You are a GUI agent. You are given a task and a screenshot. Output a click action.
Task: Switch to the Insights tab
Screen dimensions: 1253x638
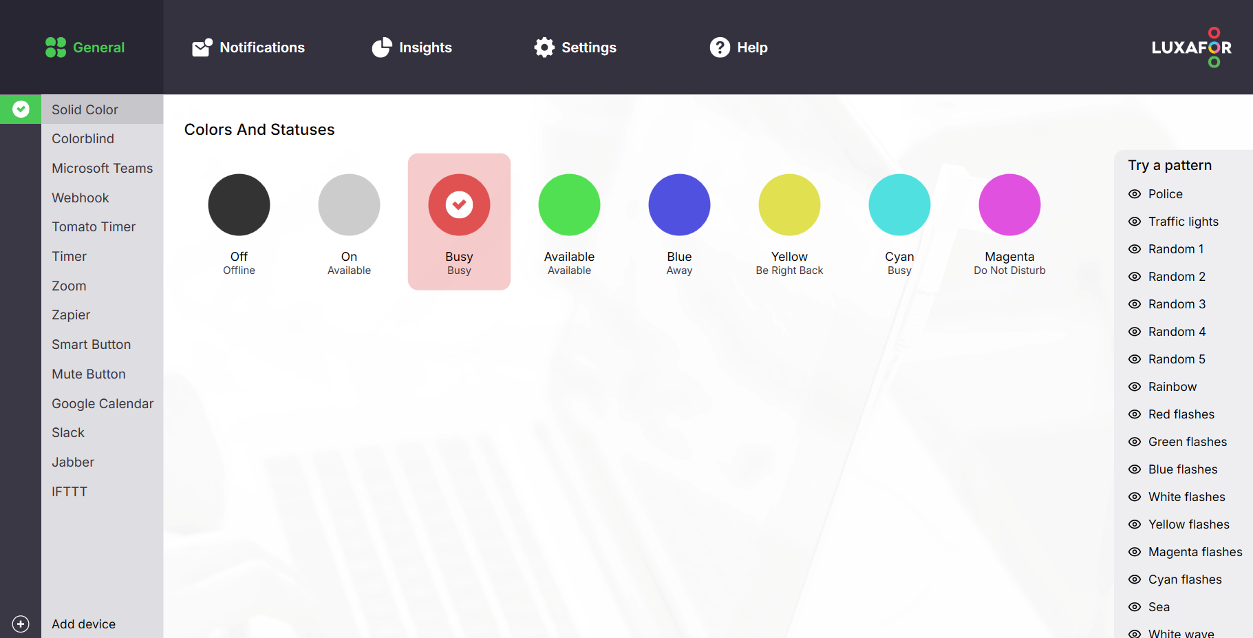411,47
